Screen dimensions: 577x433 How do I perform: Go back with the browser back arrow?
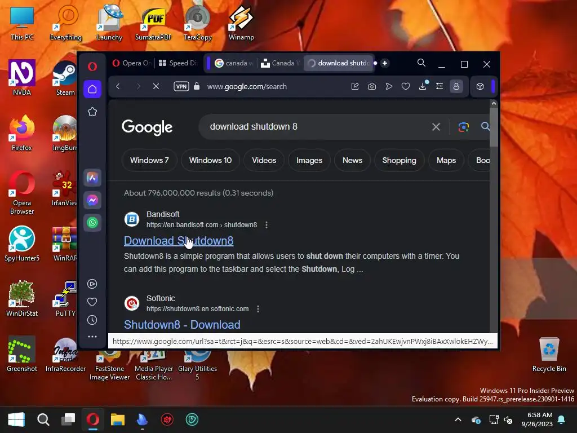coord(118,86)
